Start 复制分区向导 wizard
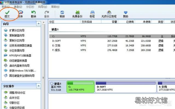The height and width of the screenshot is (109, 175). [17, 40]
